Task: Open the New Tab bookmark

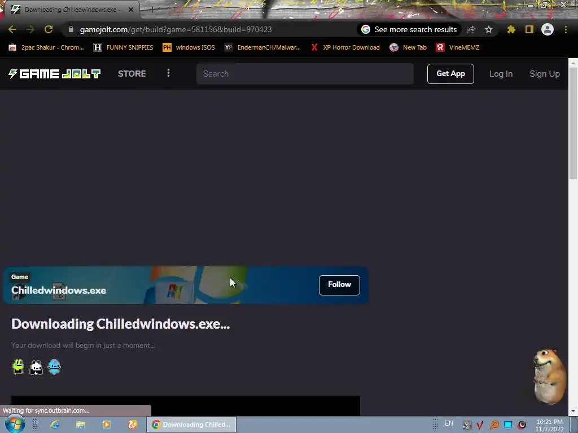Action: click(x=409, y=47)
